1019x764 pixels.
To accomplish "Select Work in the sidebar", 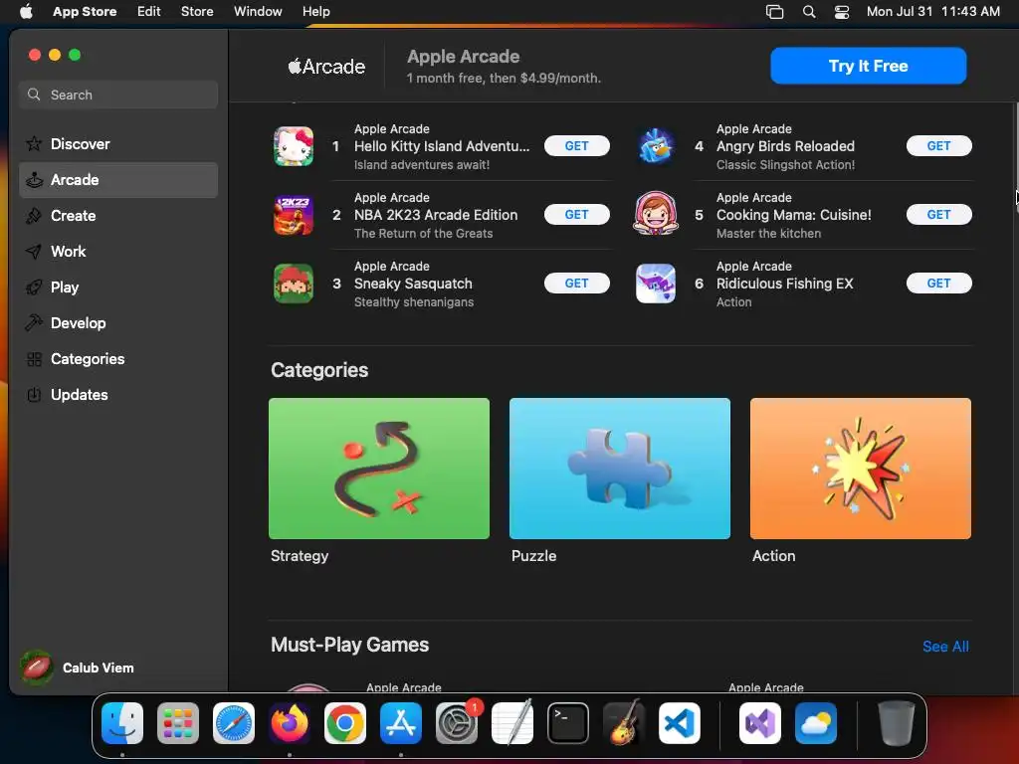I will tap(118, 252).
